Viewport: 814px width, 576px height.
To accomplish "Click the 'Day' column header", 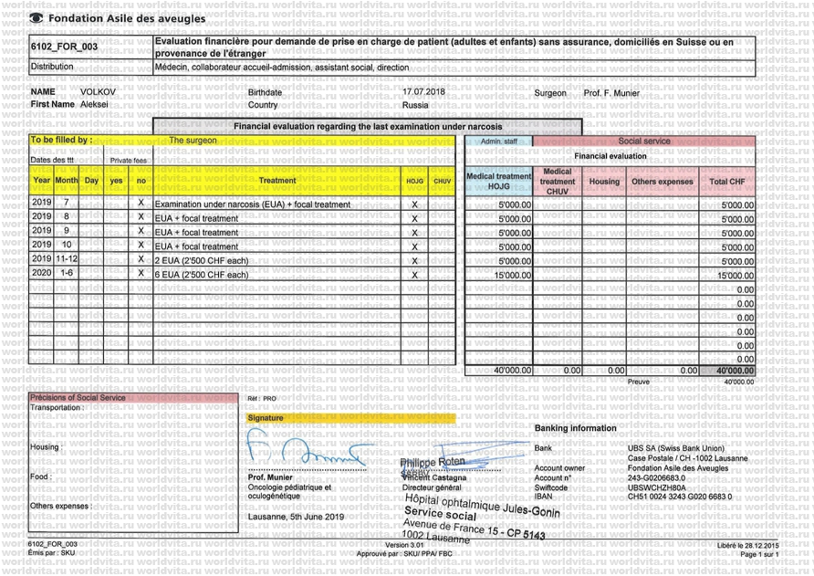I will coord(91,180).
